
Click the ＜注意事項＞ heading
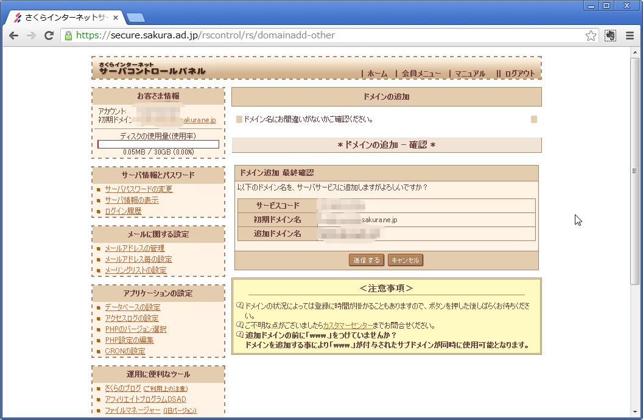tap(386, 289)
